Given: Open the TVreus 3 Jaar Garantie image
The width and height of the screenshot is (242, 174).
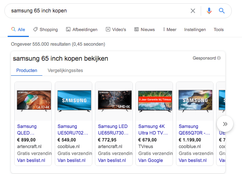Looking at the screenshot, I should 155,101.
